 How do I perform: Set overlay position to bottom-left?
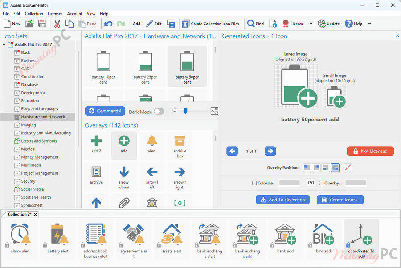click(x=326, y=168)
